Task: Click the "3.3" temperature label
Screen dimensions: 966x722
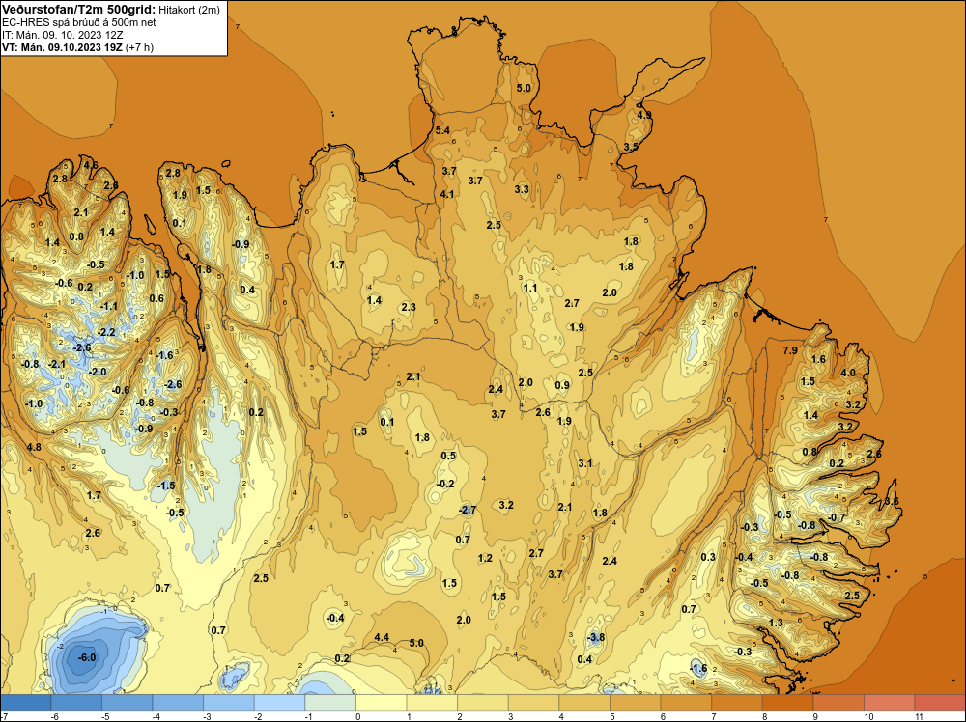Action: (x=522, y=189)
